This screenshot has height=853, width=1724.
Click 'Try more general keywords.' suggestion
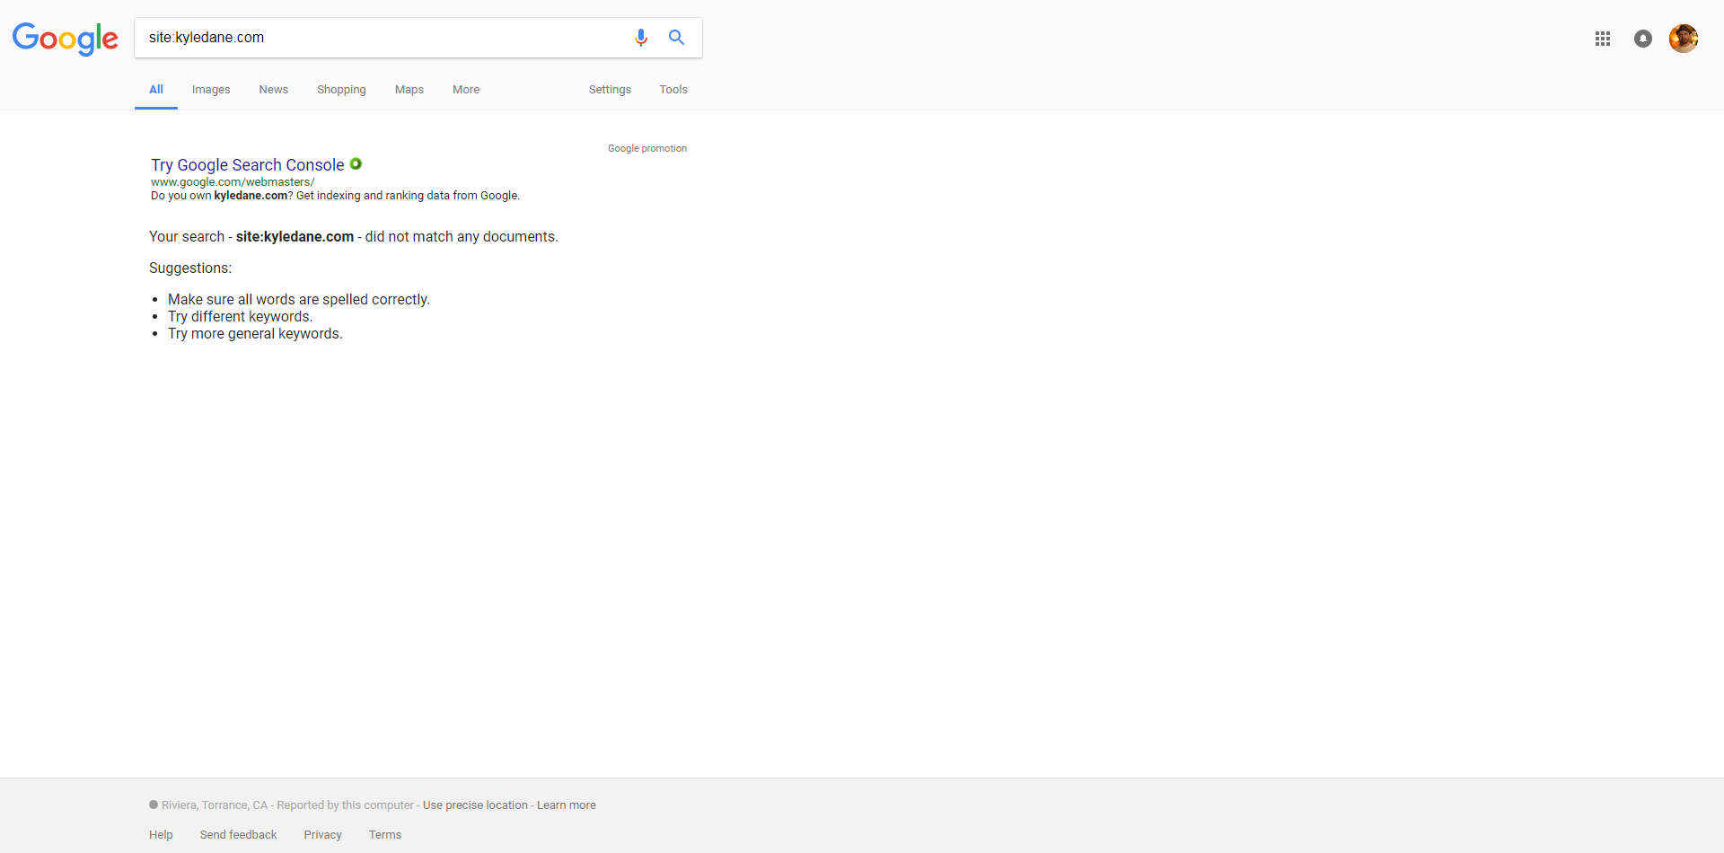[255, 334]
